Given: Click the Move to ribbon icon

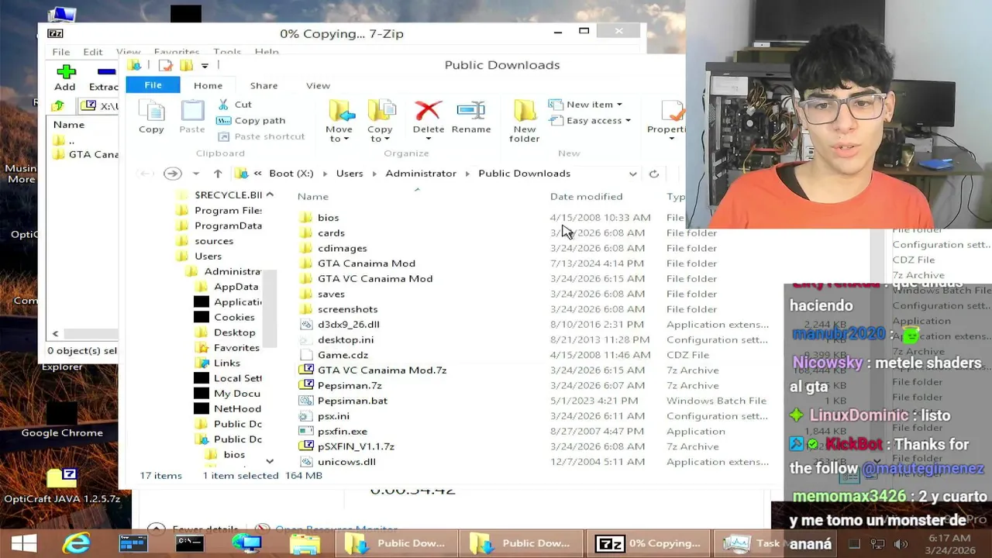Looking at the screenshot, I should (339, 121).
